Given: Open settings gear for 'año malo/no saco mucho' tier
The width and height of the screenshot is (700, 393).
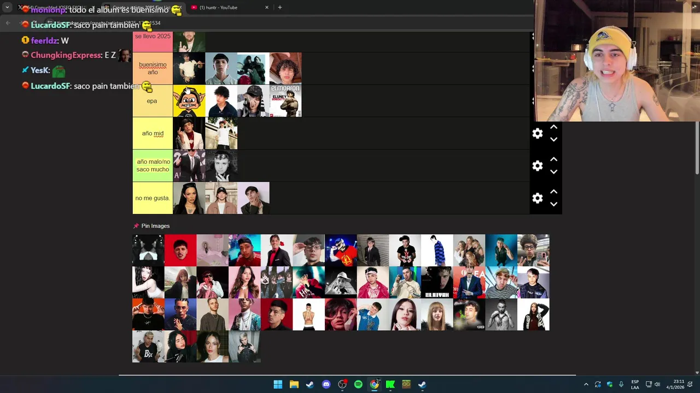Looking at the screenshot, I should coord(538,166).
